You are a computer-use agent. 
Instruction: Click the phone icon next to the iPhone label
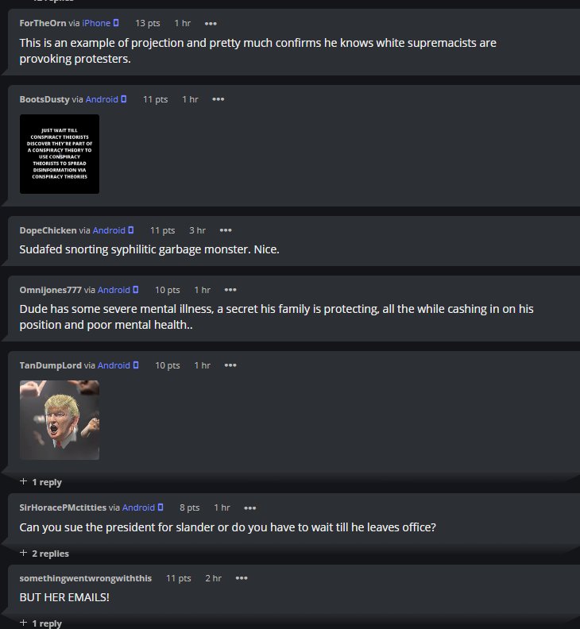[116, 23]
